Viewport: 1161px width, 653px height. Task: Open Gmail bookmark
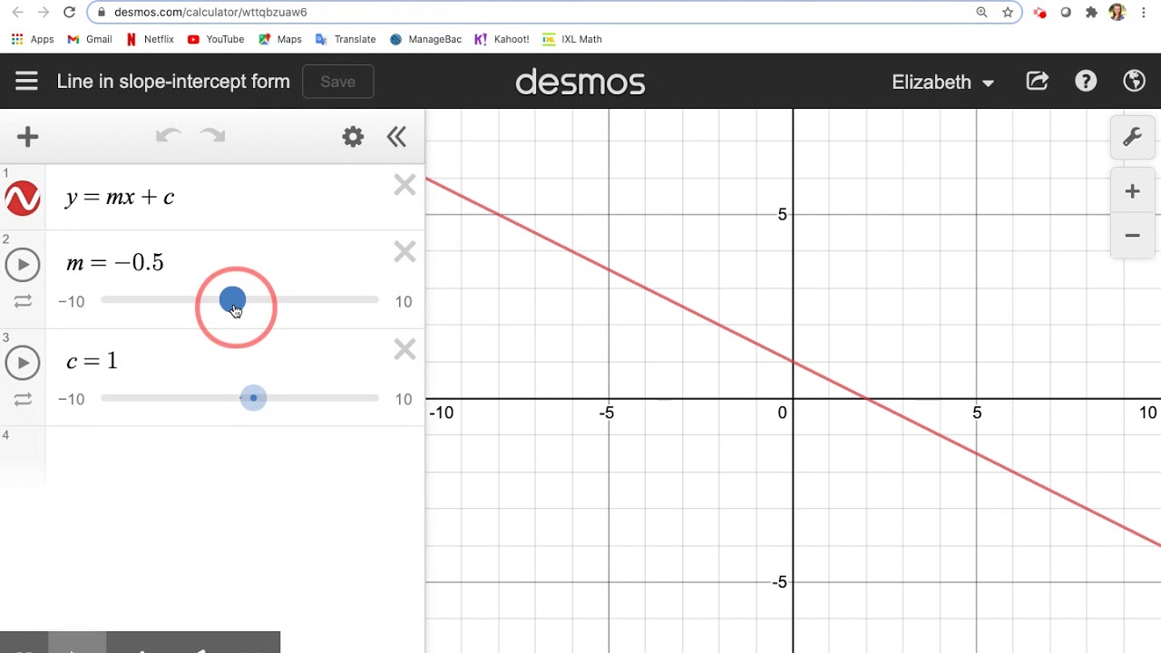[90, 39]
